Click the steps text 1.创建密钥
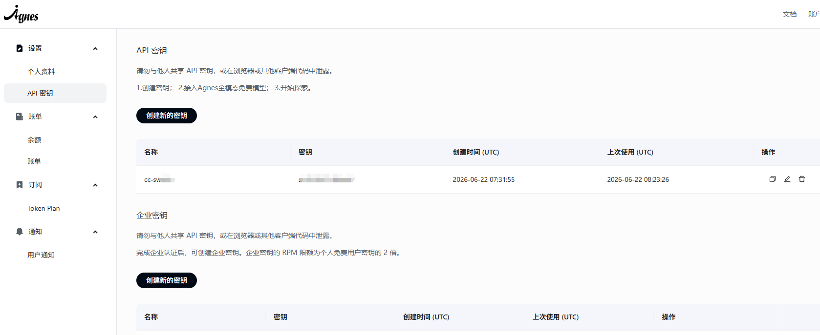This screenshot has width=820, height=335. point(154,88)
